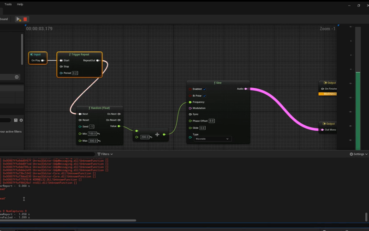Click the Add node plus symbol

coord(157,134)
